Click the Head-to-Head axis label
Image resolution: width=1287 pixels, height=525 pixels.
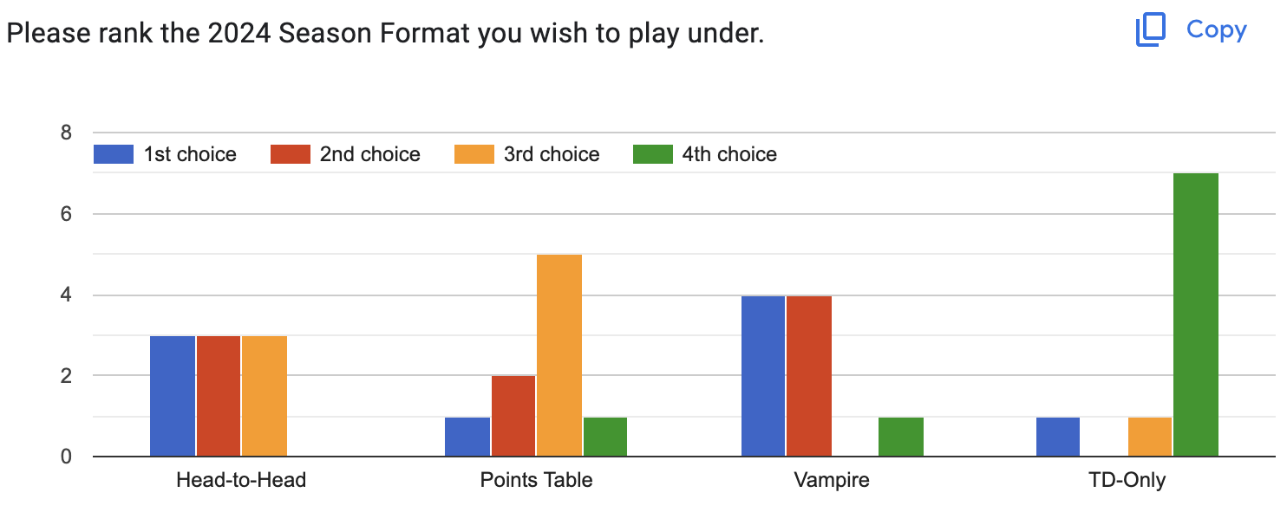click(x=240, y=480)
